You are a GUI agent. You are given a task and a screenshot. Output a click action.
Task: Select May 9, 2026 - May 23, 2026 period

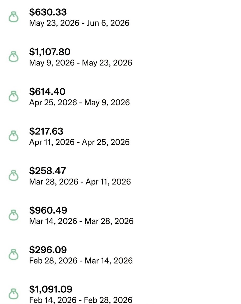(81, 63)
